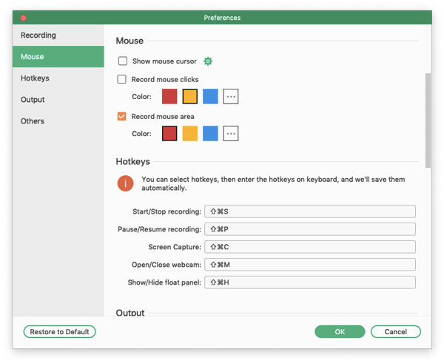Confirm settings with the OK button
Viewport: 444px width, 363px height.
[x=339, y=332]
